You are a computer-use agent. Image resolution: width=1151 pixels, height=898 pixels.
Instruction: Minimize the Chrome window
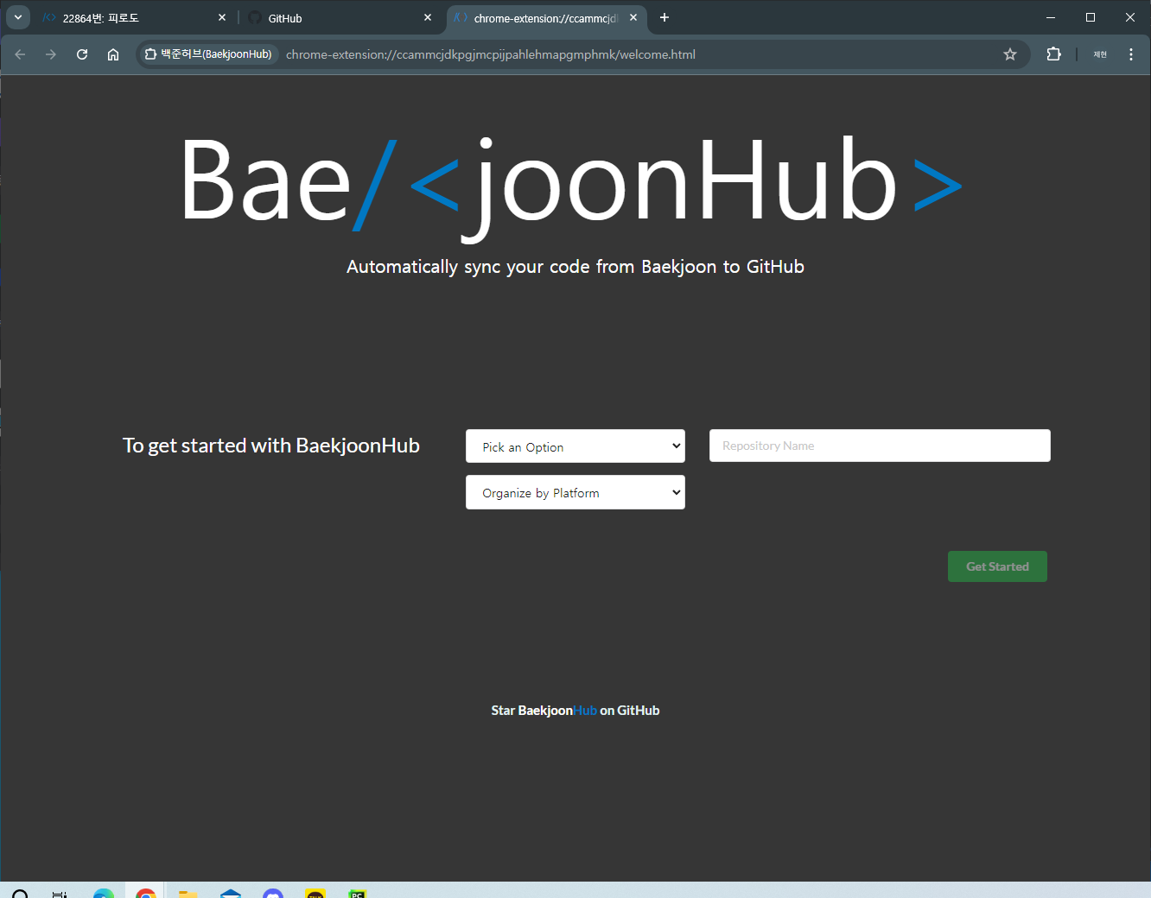(x=1051, y=17)
